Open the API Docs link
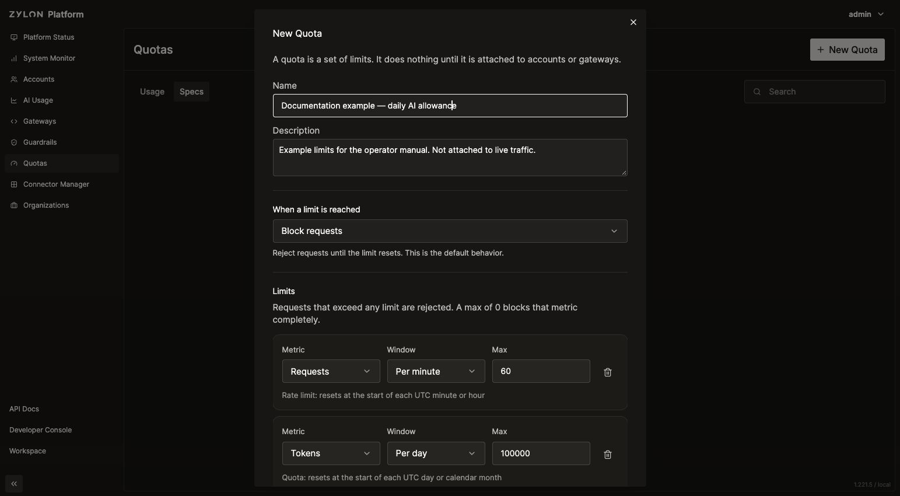The height and width of the screenshot is (496, 900). tap(24, 409)
